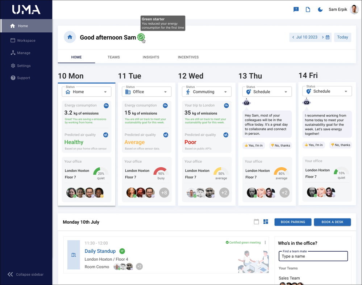The image size is (362, 285).
Task: Toggle dark mode with moon icon
Action: 320,9
